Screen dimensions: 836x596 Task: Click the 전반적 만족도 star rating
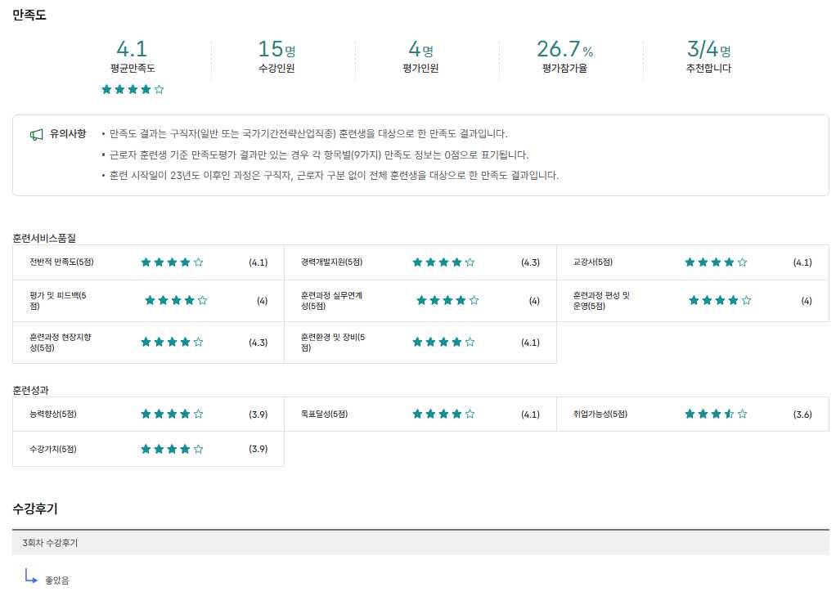click(172, 262)
